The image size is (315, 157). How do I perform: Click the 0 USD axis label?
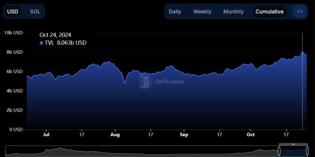pos(16,130)
